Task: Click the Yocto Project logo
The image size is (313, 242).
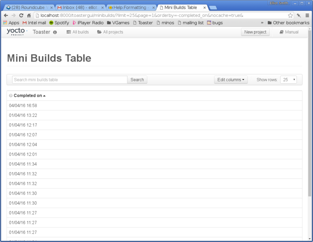Action: click(x=17, y=32)
